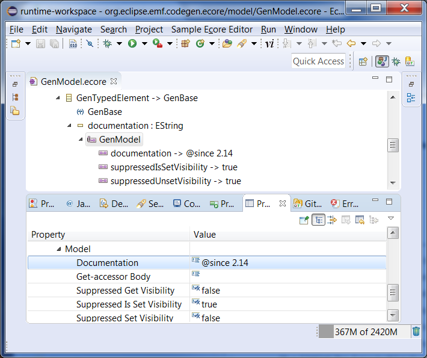Click the New wizard toolbar icon
The height and width of the screenshot is (358, 427).
coord(16,43)
